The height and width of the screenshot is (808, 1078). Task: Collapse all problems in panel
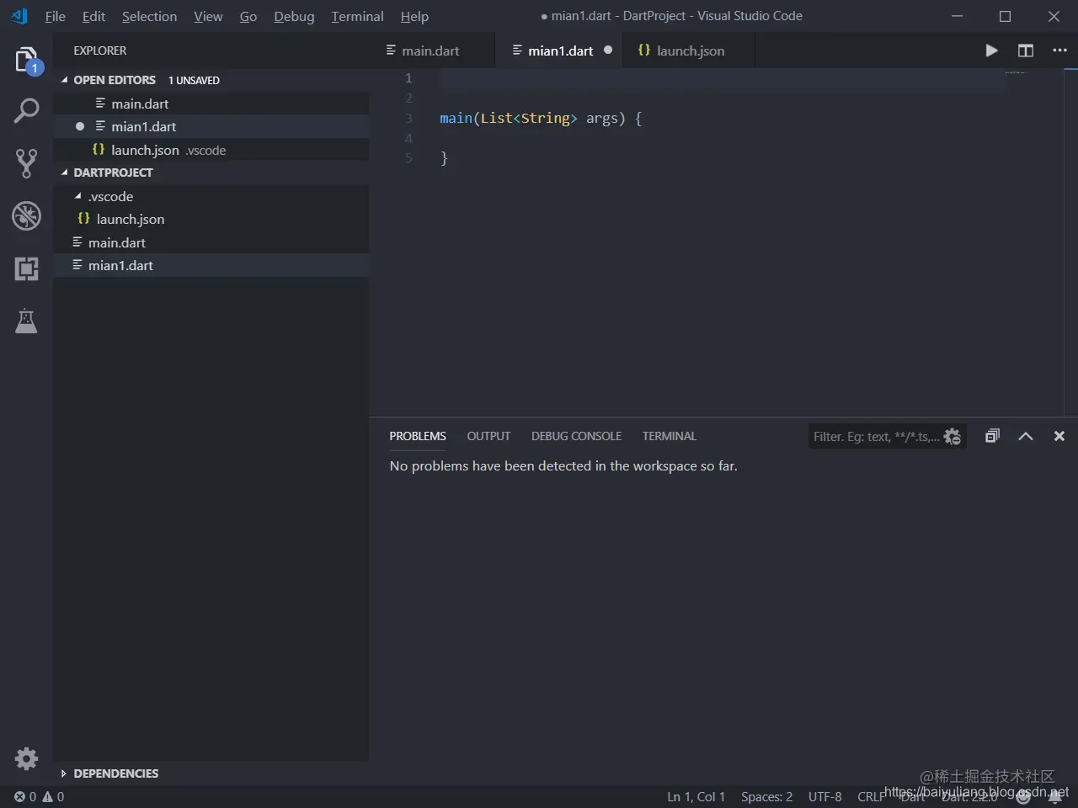pyautogui.click(x=992, y=436)
